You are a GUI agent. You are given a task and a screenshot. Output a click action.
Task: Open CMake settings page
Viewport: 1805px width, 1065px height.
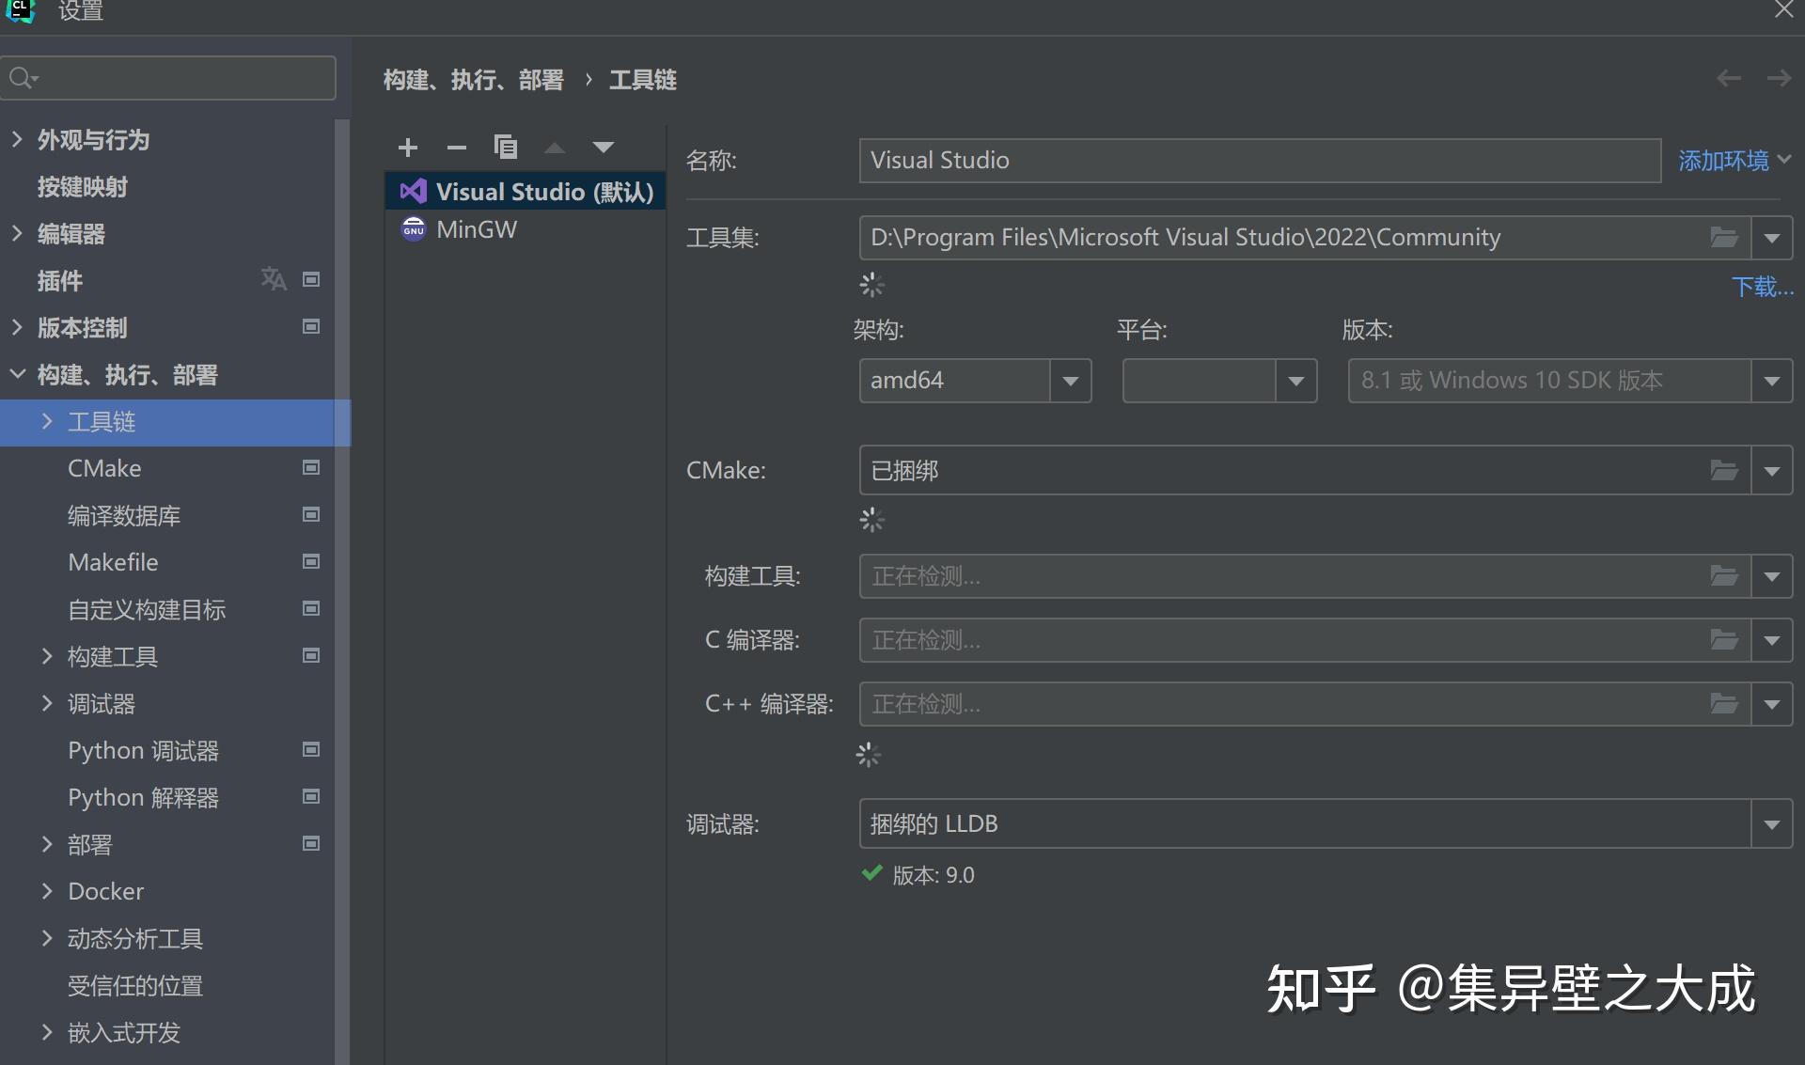point(104,468)
